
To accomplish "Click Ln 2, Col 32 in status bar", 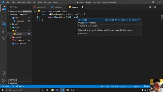I will (x=104, y=86).
